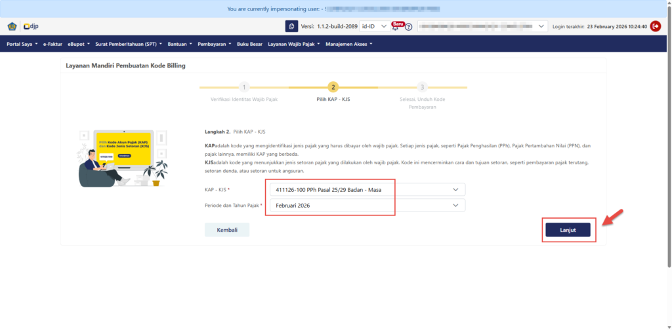
Task: Click the red logout icon
Action: point(655,26)
